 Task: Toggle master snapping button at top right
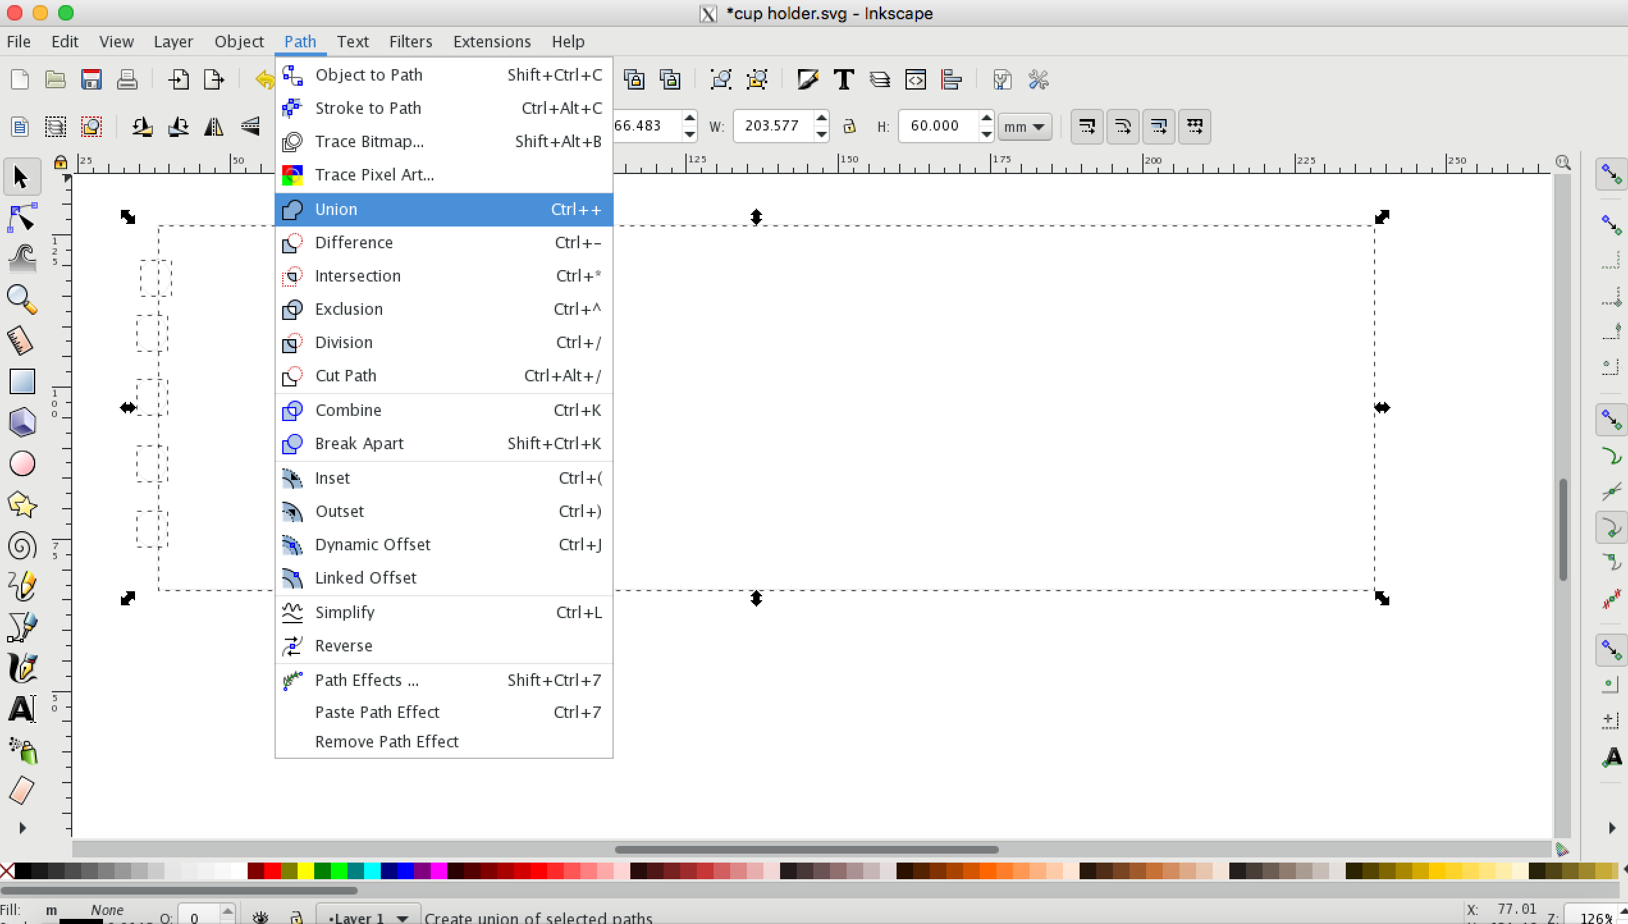(x=1611, y=173)
